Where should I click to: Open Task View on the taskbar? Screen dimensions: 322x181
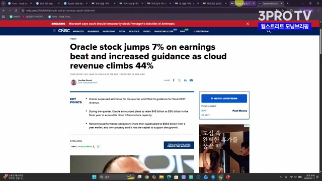click(x=139, y=177)
